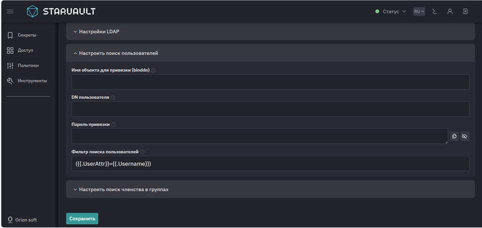Viewport: 482px width, 228px height.
Task: Toggle bind password visibility eye icon
Action: (x=464, y=136)
